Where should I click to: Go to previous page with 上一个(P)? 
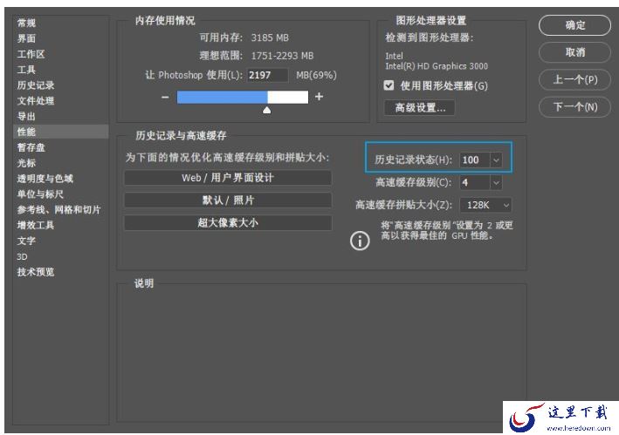click(574, 79)
